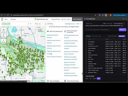This screenshot has width=128, height=96.
Task: Click the Portland, OR location chip
Action: tap(6, 24)
